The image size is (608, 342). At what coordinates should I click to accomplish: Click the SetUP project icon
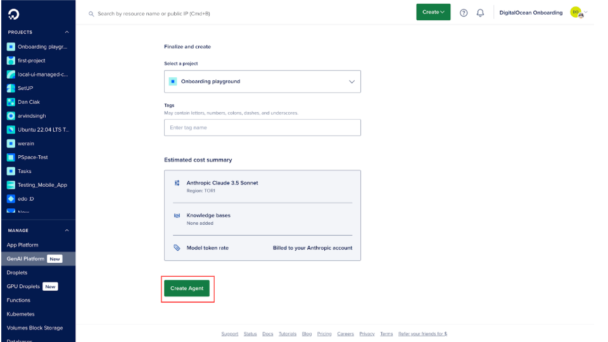coord(11,88)
